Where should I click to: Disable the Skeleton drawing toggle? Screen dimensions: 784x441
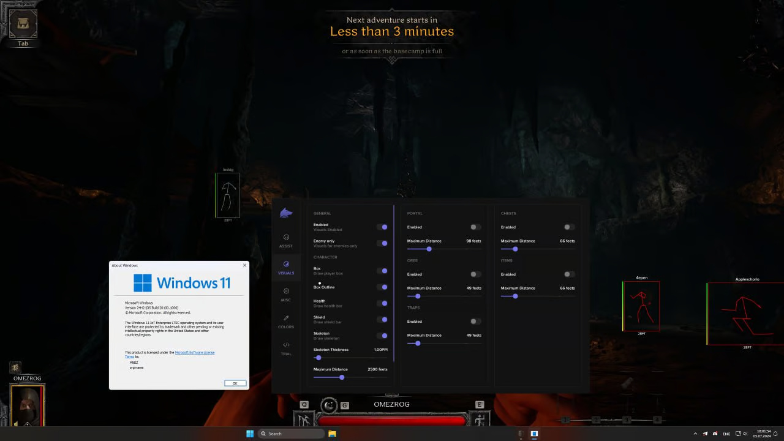[382, 336]
